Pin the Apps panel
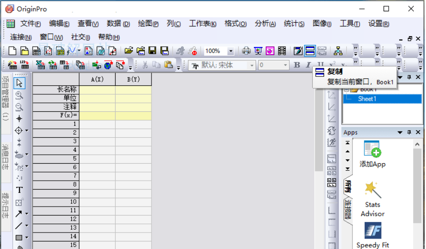Screen dimensions: 426x249 click(409, 133)
